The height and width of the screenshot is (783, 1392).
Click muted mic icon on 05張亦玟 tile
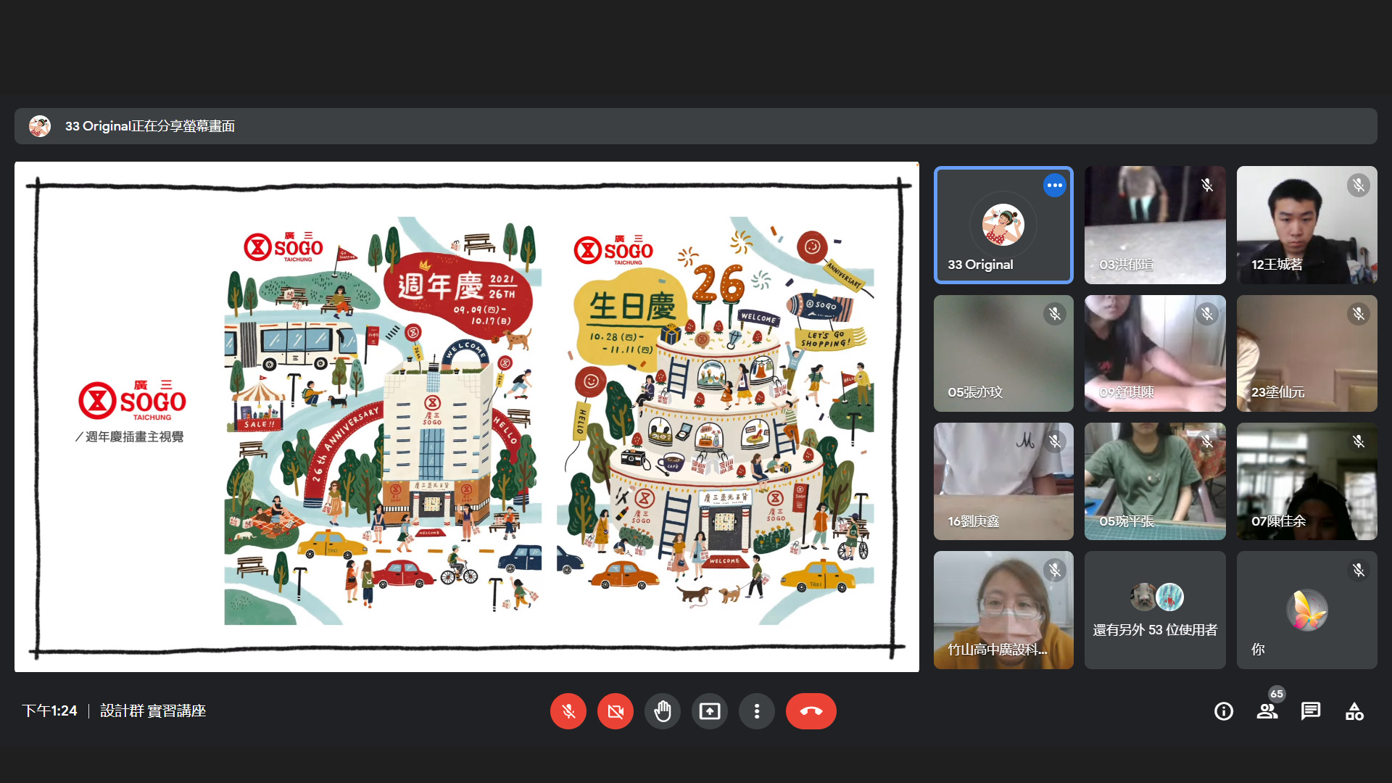coord(1054,314)
